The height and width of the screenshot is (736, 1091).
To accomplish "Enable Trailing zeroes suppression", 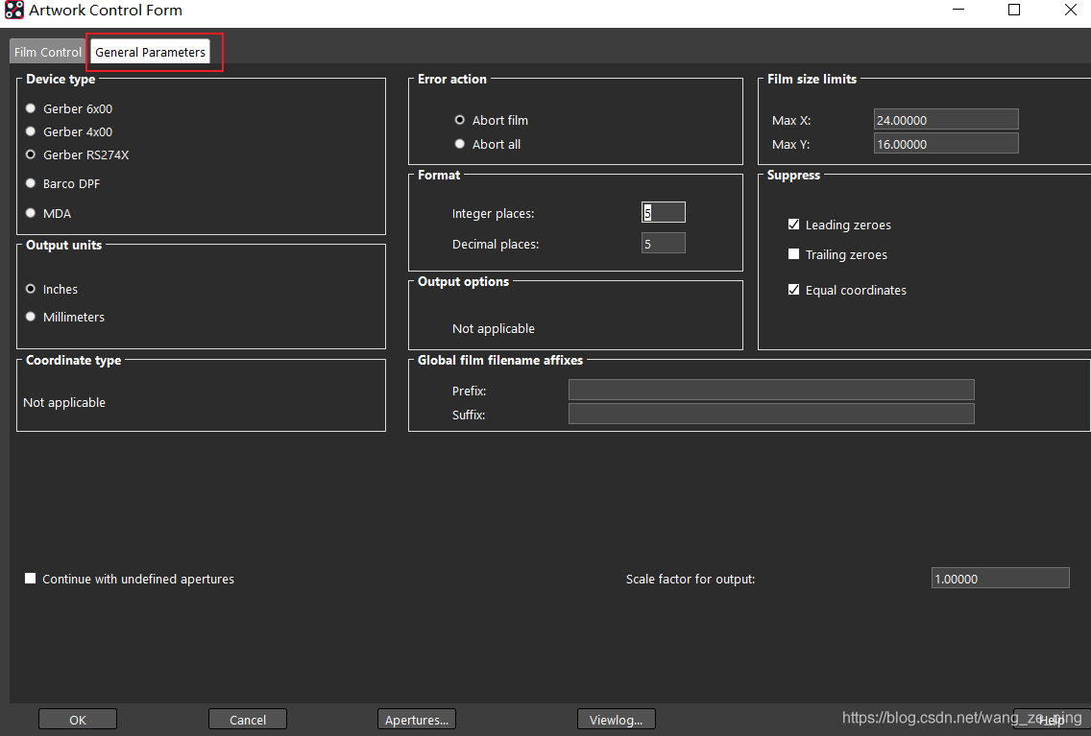I will pyautogui.click(x=794, y=254).
